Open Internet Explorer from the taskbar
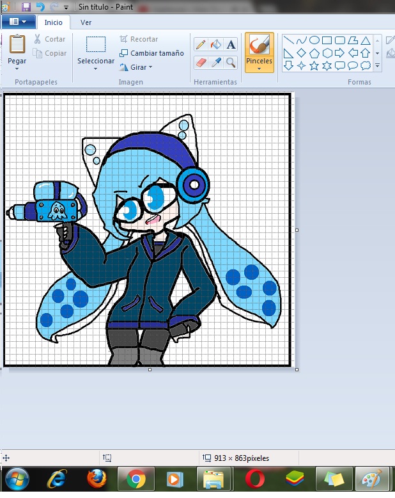 (58, 479)
